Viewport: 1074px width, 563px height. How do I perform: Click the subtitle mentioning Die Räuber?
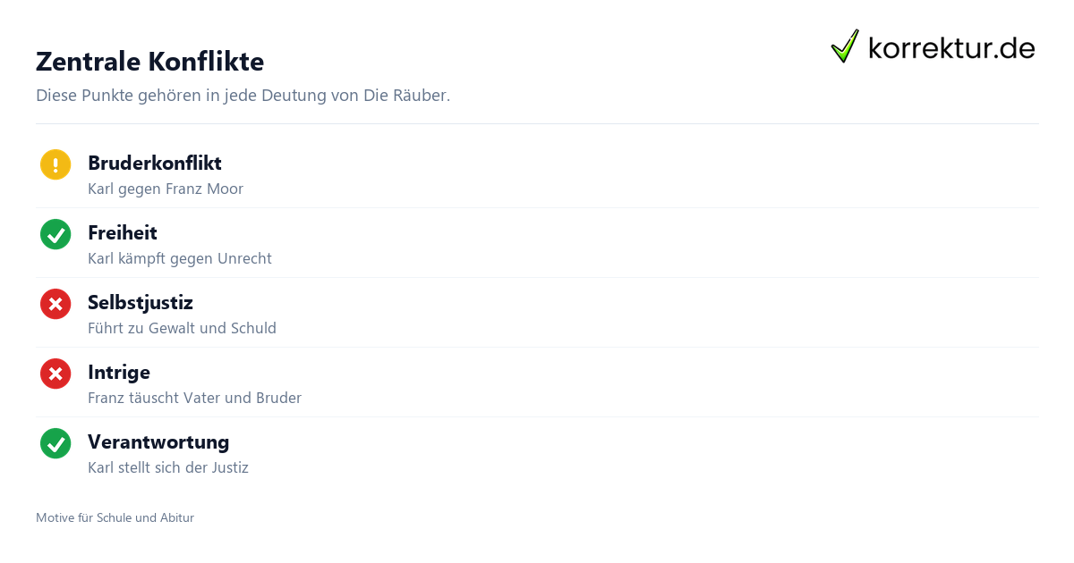point(243,95)
